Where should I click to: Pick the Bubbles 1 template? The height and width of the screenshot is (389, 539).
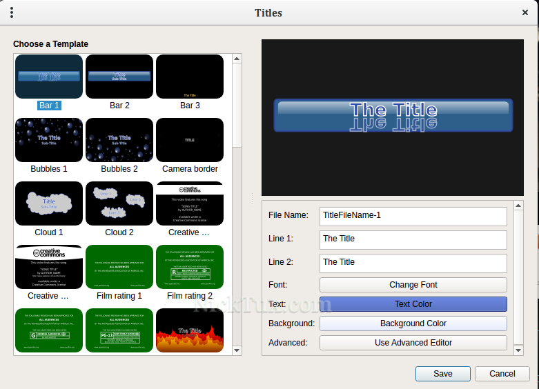[x=49, y=140]
